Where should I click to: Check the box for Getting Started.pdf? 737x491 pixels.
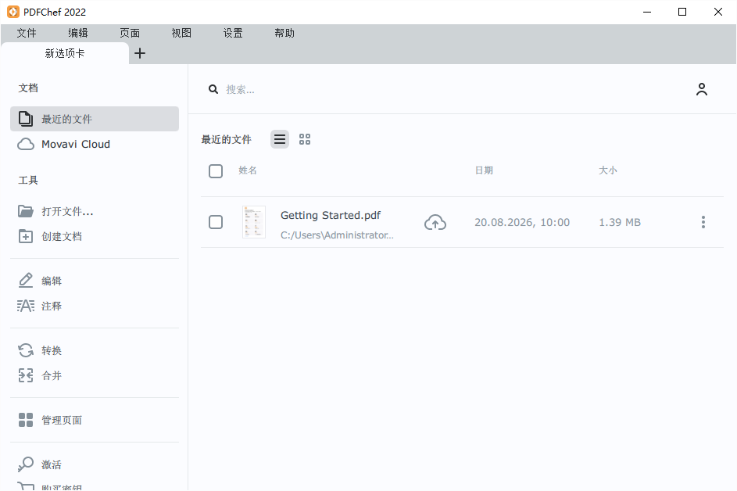point(216,222)
